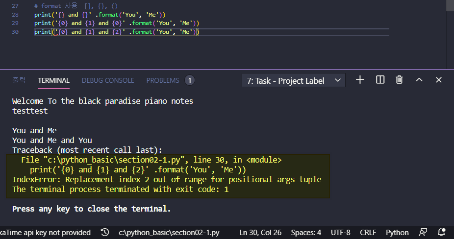Image resolution: width=454 pixels, height=239 pixels.
Task: Click code line 30 with {2} placeholder
Action: pos(117,32)
